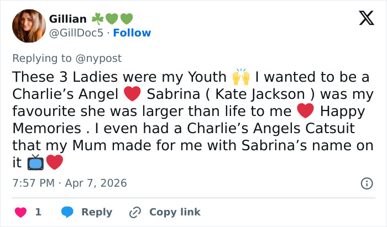The image size is (387, 227).
Task: Open Gillian's profile avatar photo
Action: 28,25
